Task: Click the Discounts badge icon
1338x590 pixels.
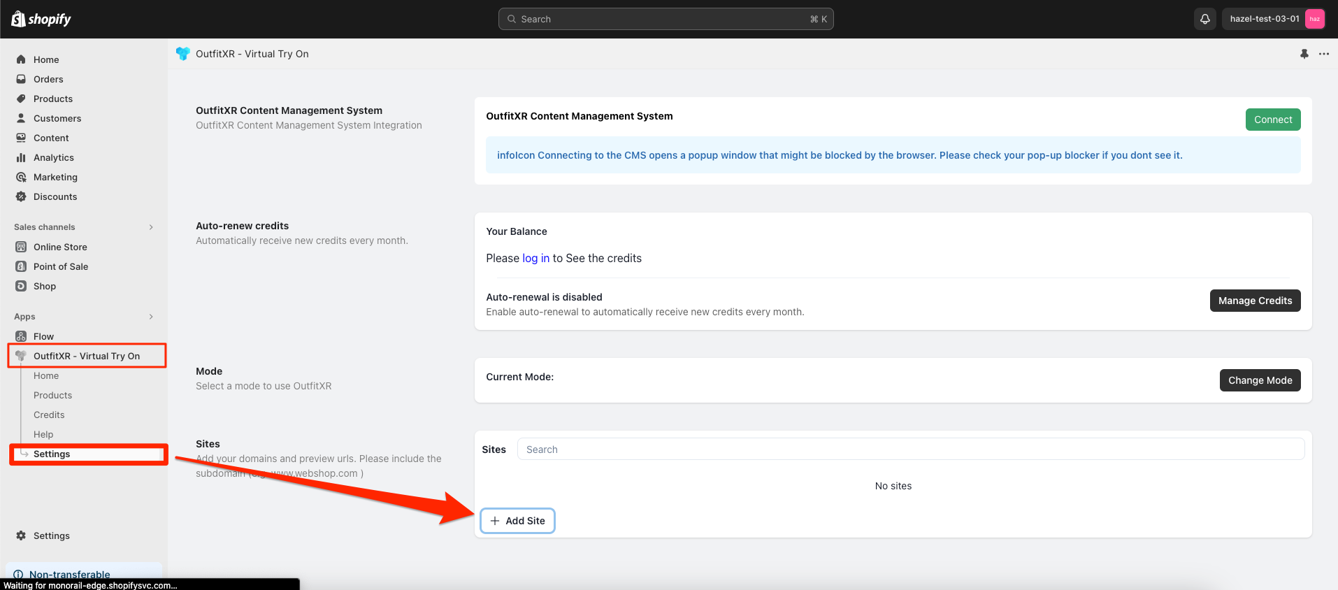Action: pyautogui.click(x=21, y=196)
